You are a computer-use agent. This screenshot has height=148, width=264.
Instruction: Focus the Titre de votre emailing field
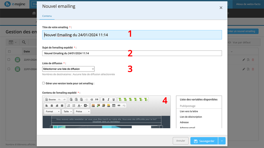click(132, 35)
